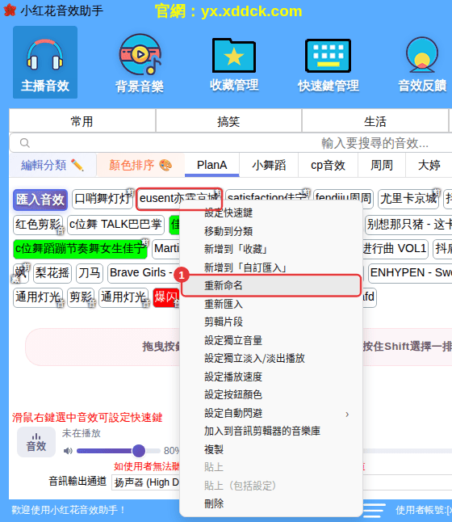
Task: Click 編輯分類 edit categories button
Action: pos(52,165)
